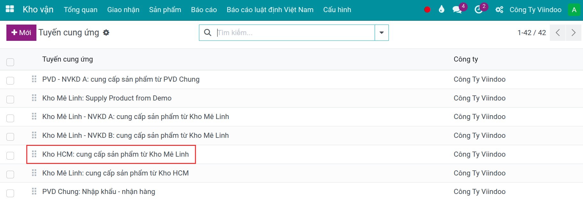
Task: Click the red recording dot icon
Action: pyautogui.click(x=427, y=10)
